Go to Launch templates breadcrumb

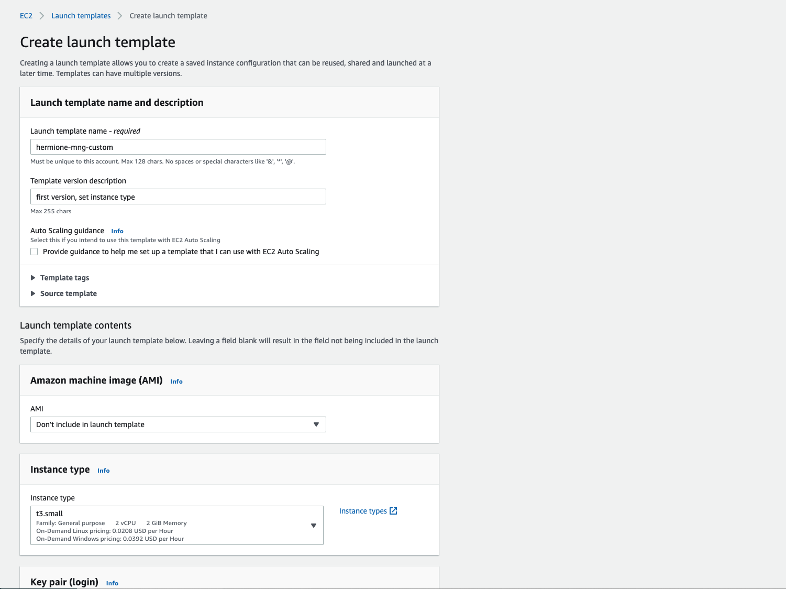[81, 16]
